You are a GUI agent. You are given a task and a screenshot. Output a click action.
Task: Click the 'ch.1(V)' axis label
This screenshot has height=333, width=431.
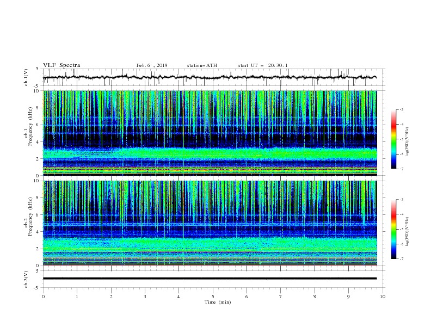pos(26,77)
